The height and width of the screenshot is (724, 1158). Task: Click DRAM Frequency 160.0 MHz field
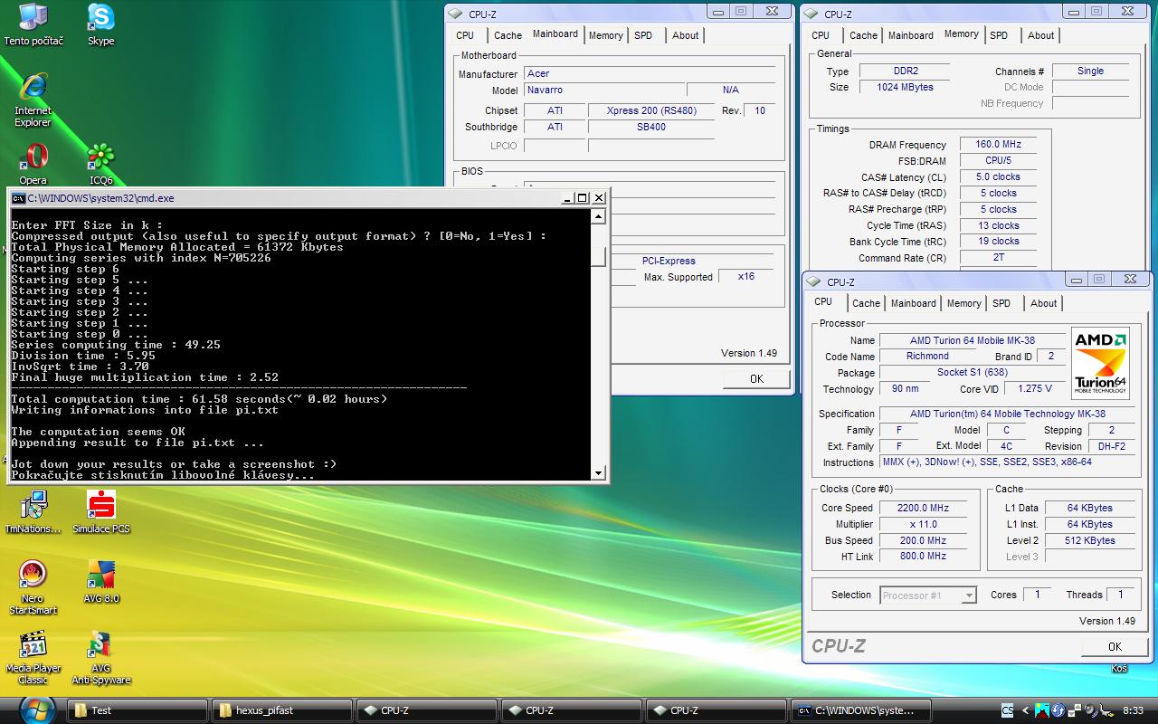(x=998, y=145)
